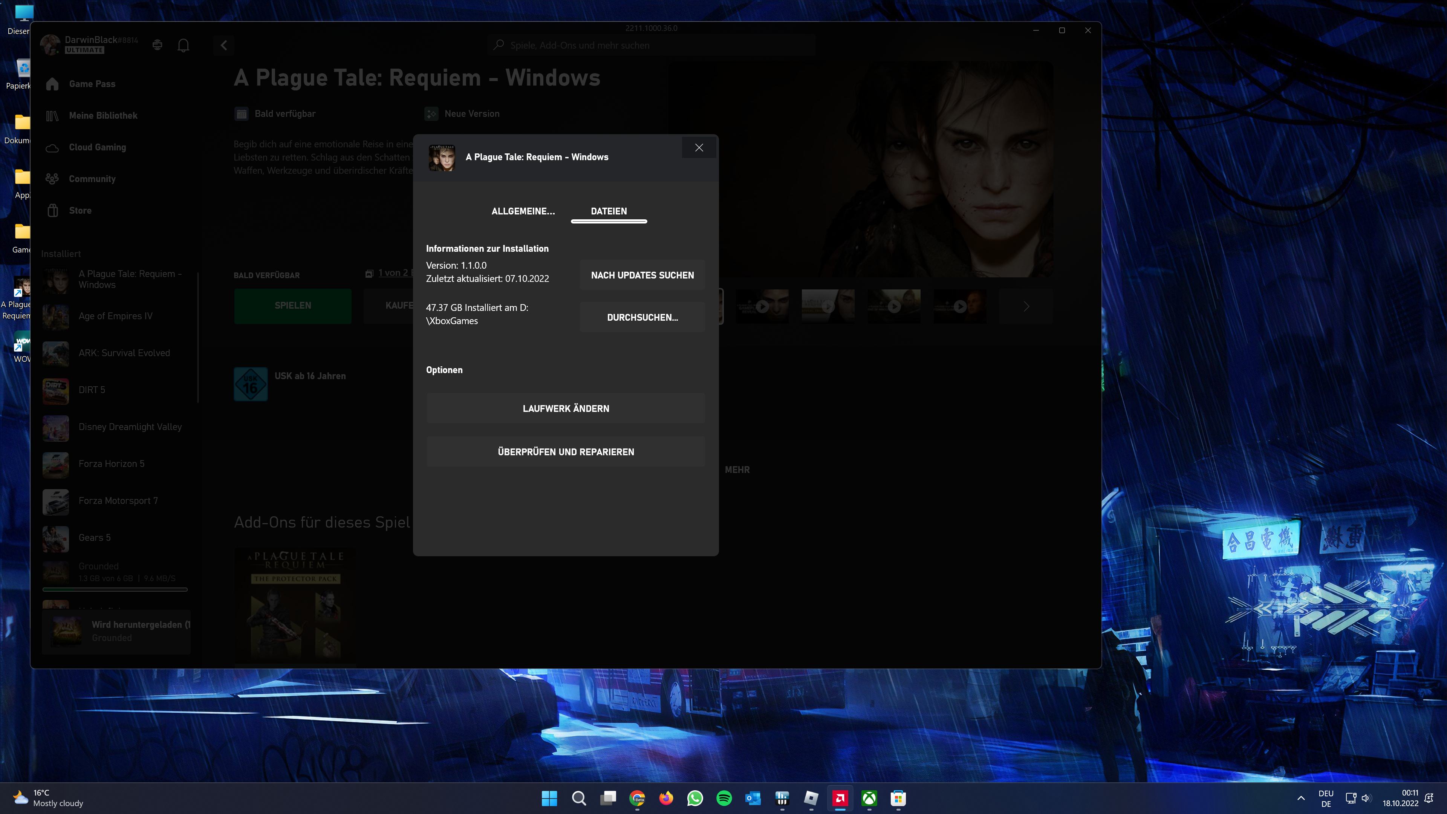The image size is (1447, 814).
Task: Open Community in the sidebar
Action: click(x=92, y=179)
